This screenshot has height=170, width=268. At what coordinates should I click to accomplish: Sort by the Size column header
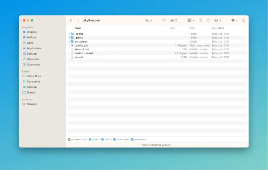click(173, 28)
